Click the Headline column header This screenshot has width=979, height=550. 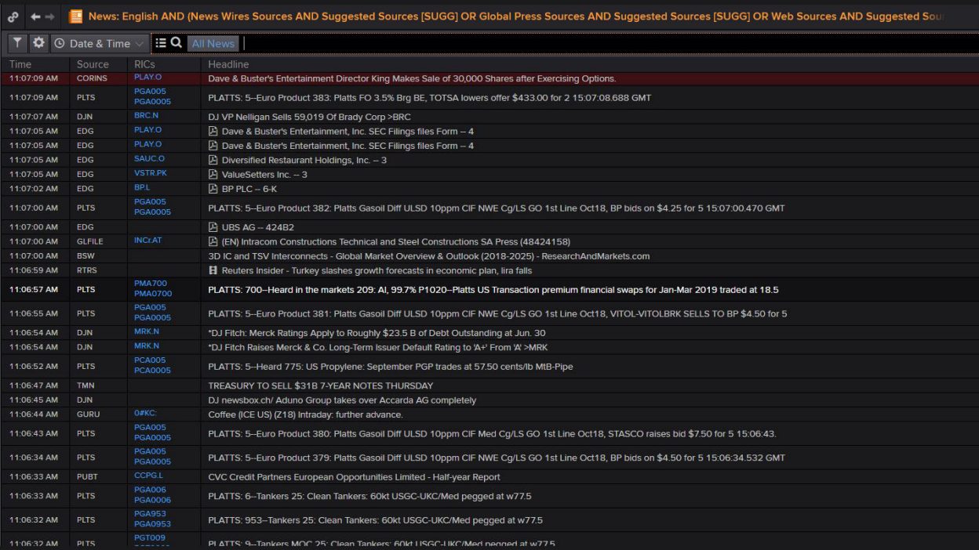pyautogui.click(x=228, y=64)
